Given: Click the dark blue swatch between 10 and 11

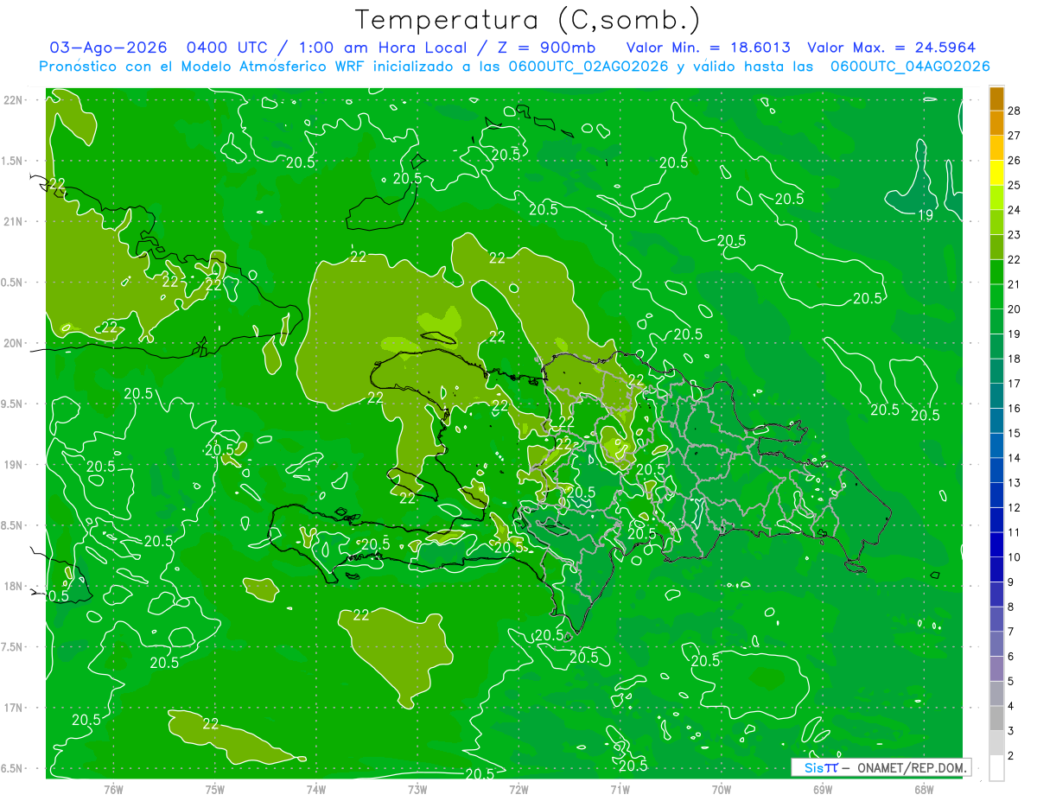Looking at the screenshot, I should pos(996,544).
